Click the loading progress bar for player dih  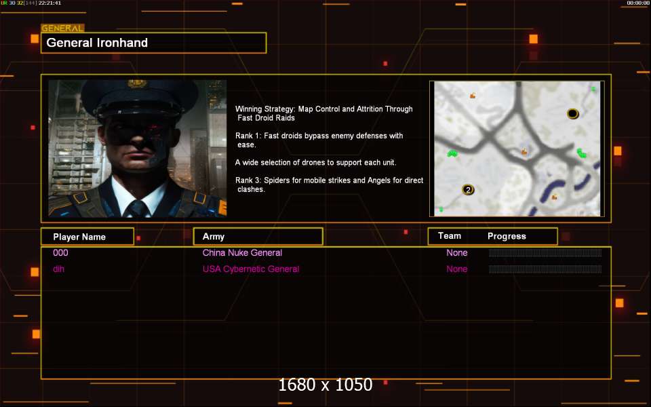pyautogui.click(x=545, y=269)
